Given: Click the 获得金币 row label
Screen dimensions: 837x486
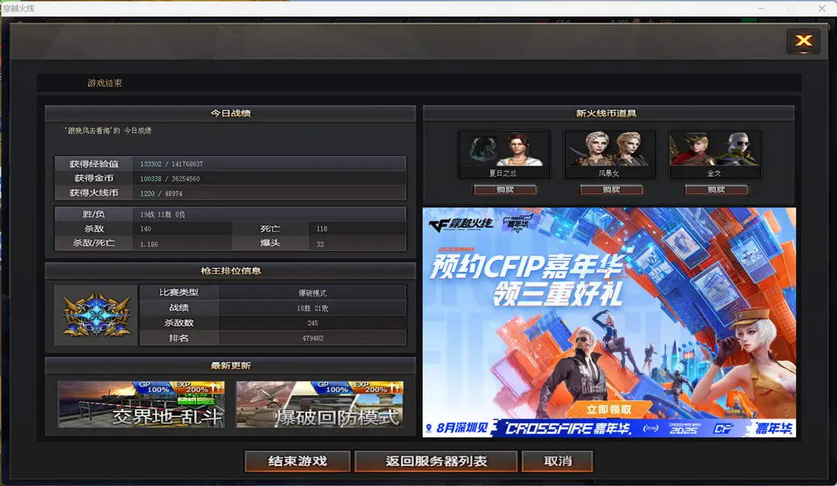Looking at the screenshot, I should pos(94,179).
